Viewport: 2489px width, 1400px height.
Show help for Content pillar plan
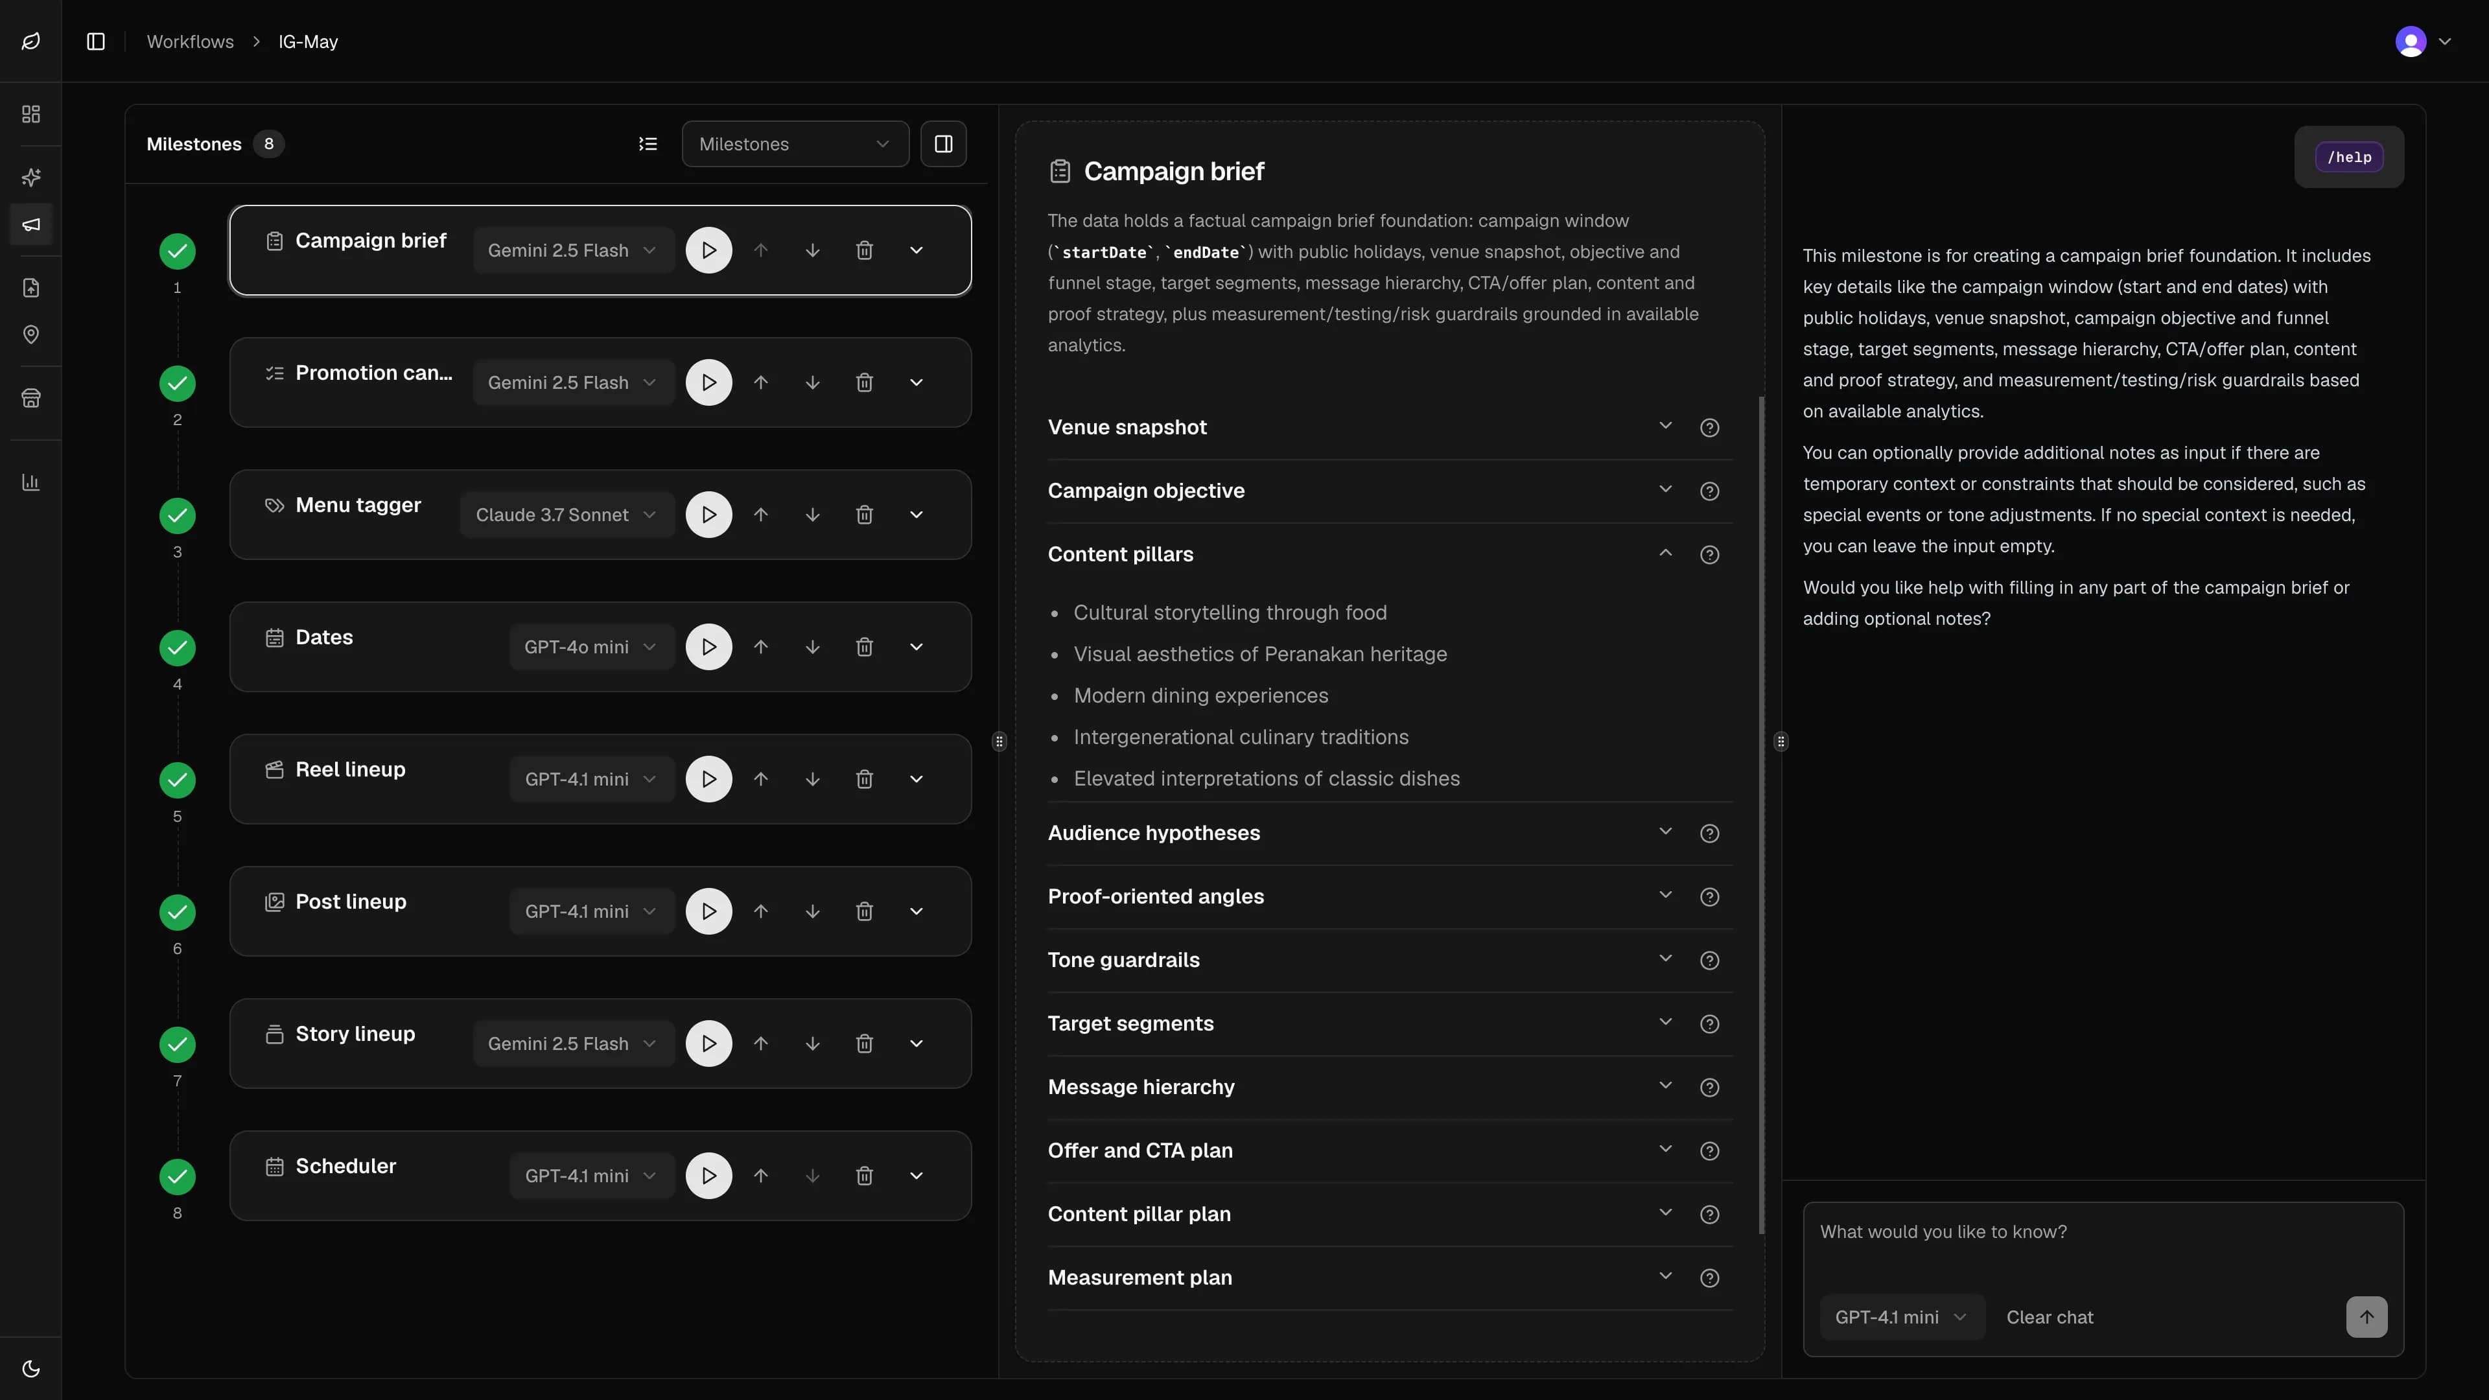(x=1709, y=1215)
